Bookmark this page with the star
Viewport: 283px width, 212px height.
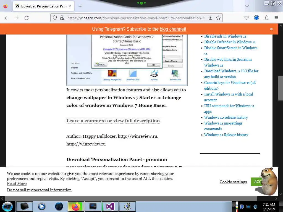coord(218,18)
